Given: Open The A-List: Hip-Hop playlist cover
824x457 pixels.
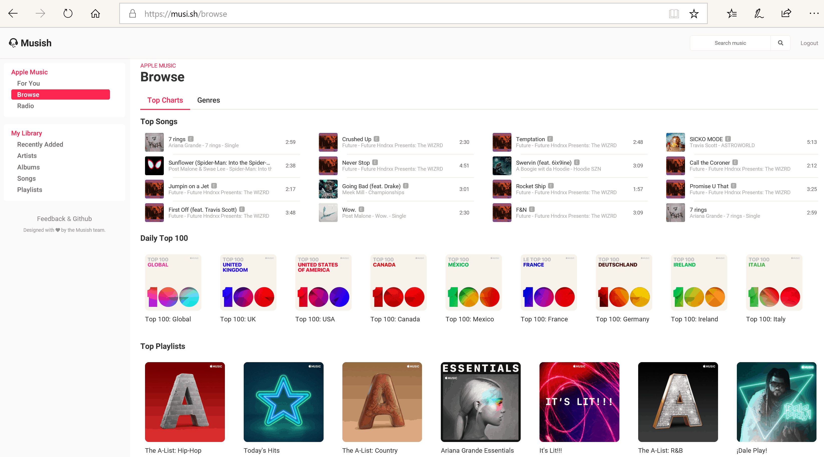Looking at the screenshot, I should click(185, 402).
